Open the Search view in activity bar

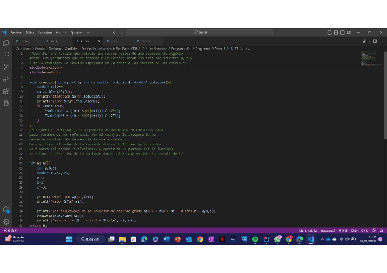[x=6, y=55]
